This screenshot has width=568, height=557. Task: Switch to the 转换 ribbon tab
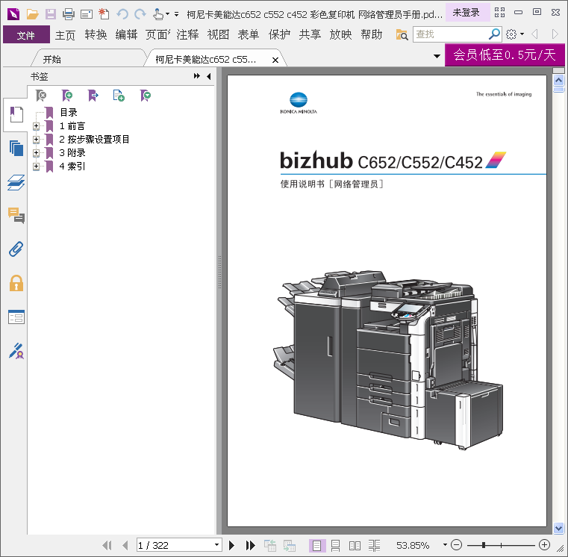click(x=96, y=35)
